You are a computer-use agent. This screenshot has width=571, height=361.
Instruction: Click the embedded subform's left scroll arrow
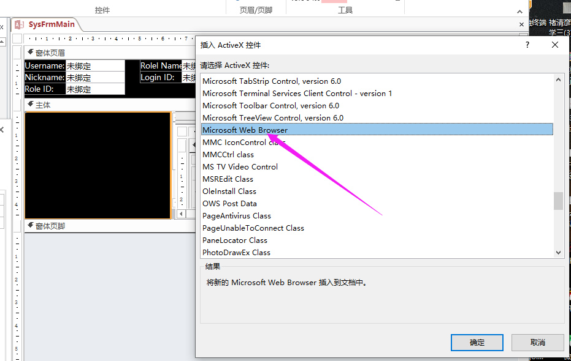pyautogui.click(x=181, y=214)
